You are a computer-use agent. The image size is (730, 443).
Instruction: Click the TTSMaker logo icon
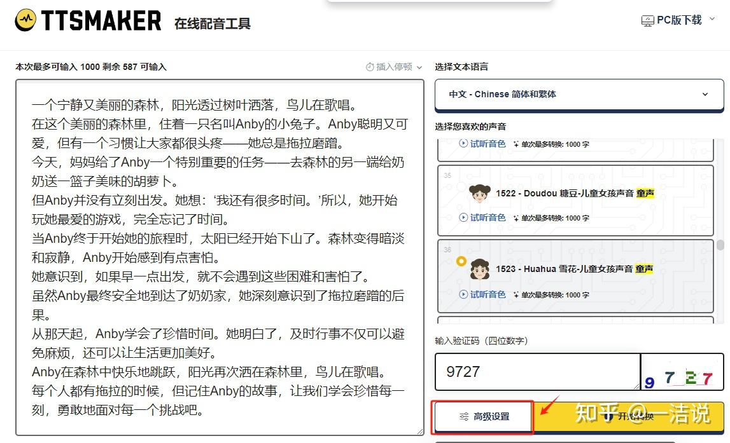pyautogui.click(x=25, y=20)
